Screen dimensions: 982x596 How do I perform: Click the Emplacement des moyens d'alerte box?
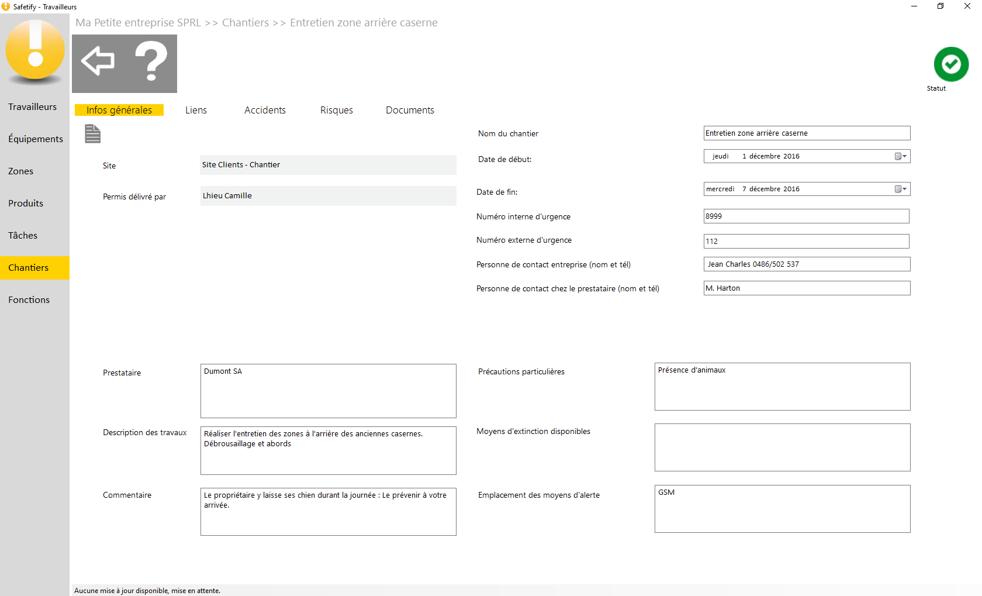point(782,509)
